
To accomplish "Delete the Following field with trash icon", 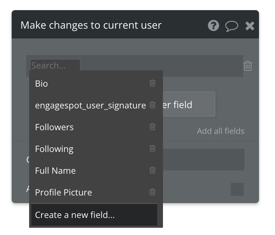I will click(x=152, y=148).
